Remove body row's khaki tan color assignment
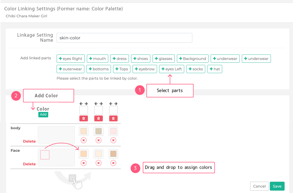Screen dimensions: 293x193 tap(99, 140)
